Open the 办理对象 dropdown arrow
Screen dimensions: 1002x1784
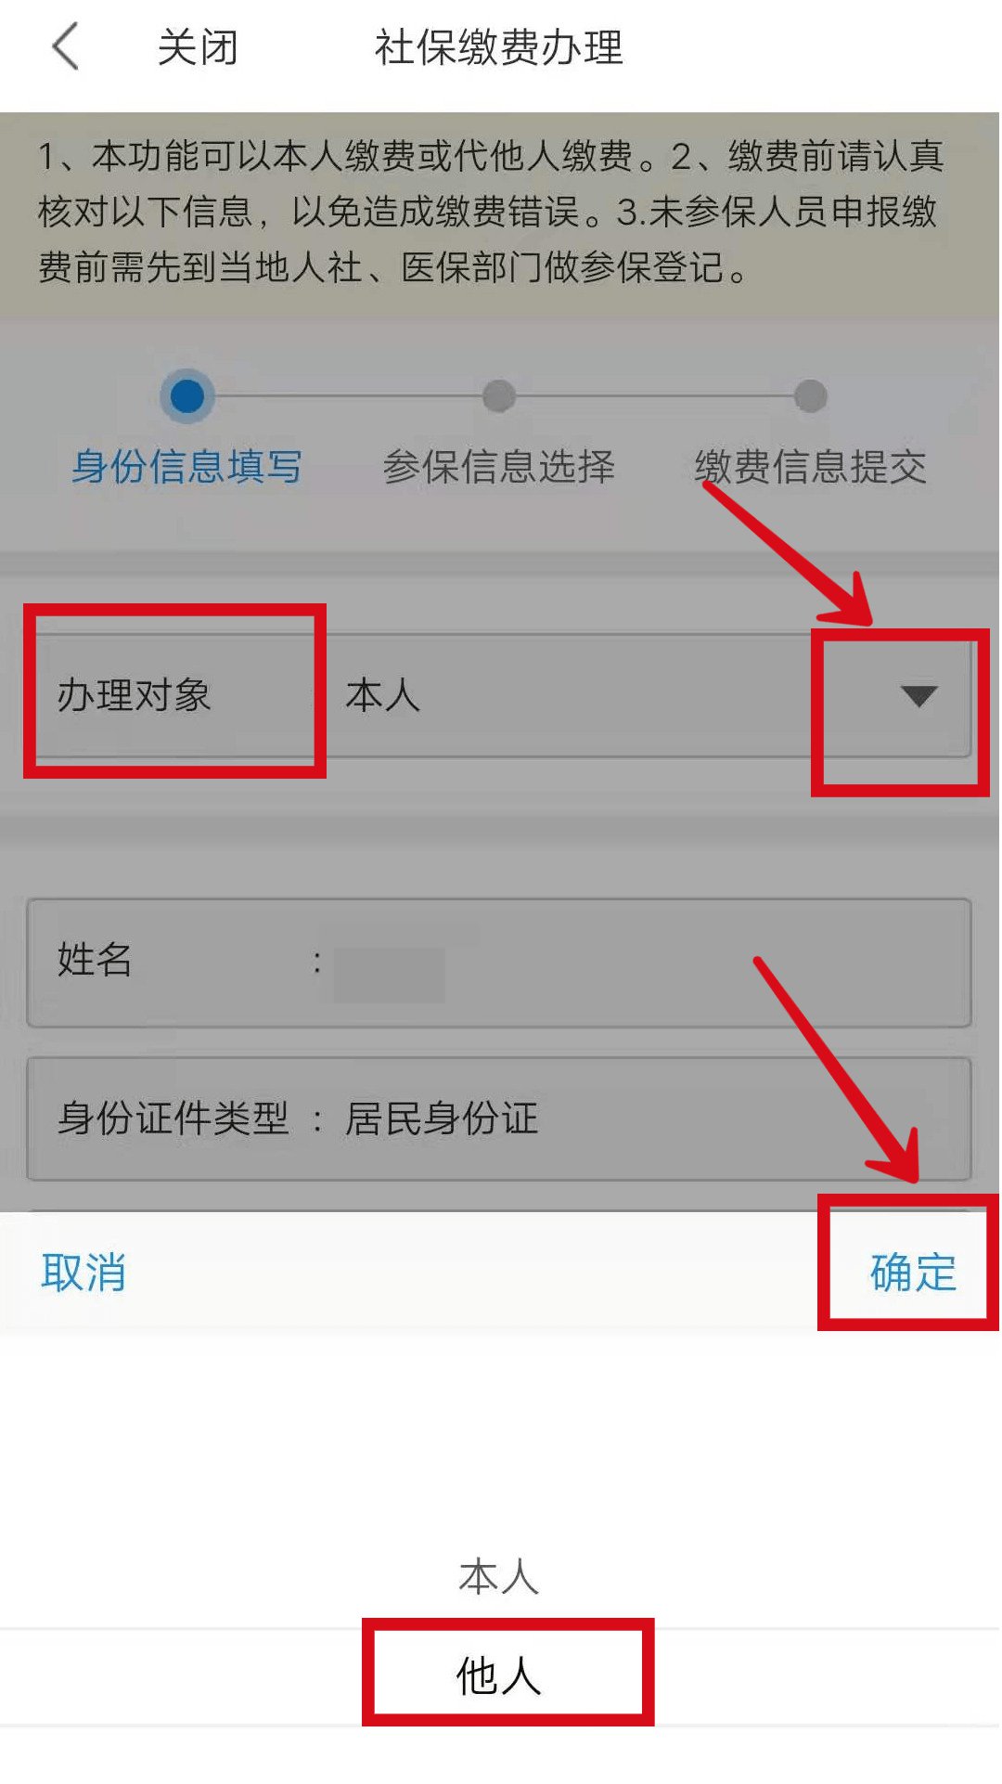click(x=918, y=695)
